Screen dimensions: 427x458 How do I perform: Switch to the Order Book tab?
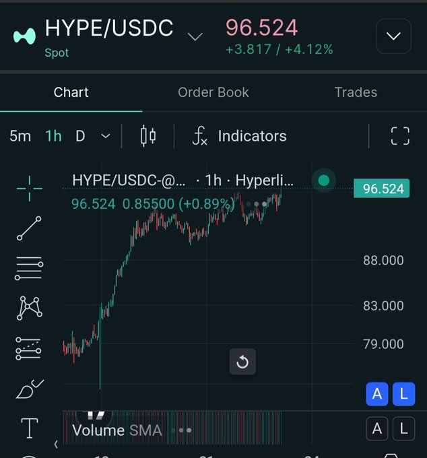pyautogui.click(x=213, y=92)
